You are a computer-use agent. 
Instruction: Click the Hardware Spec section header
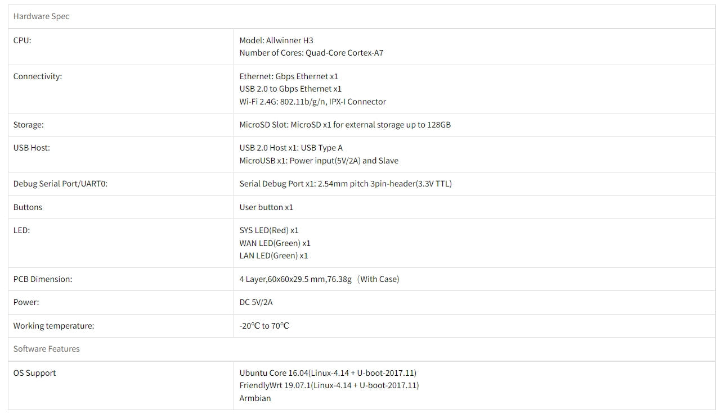point(41,16)
